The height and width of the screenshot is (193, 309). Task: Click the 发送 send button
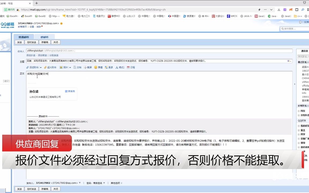[19, 42]
